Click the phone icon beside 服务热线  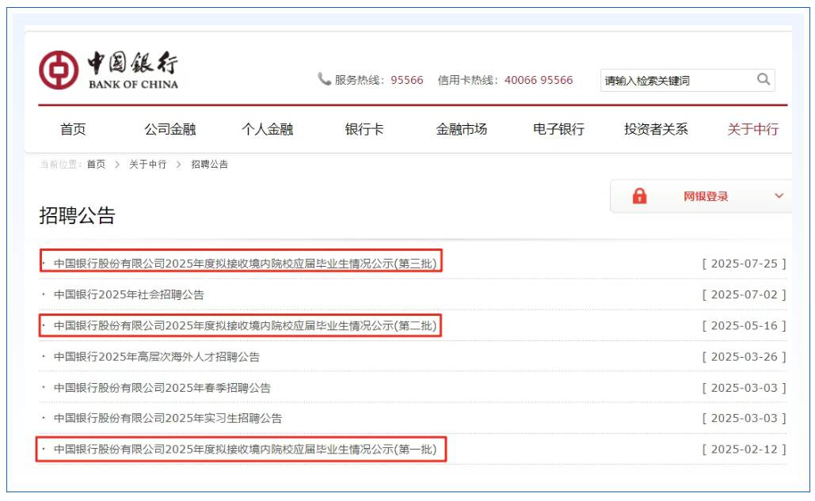pos(325,79)
